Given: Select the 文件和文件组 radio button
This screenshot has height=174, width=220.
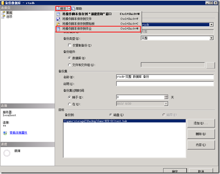Looking at the screenshot, I should coord(69,65).
